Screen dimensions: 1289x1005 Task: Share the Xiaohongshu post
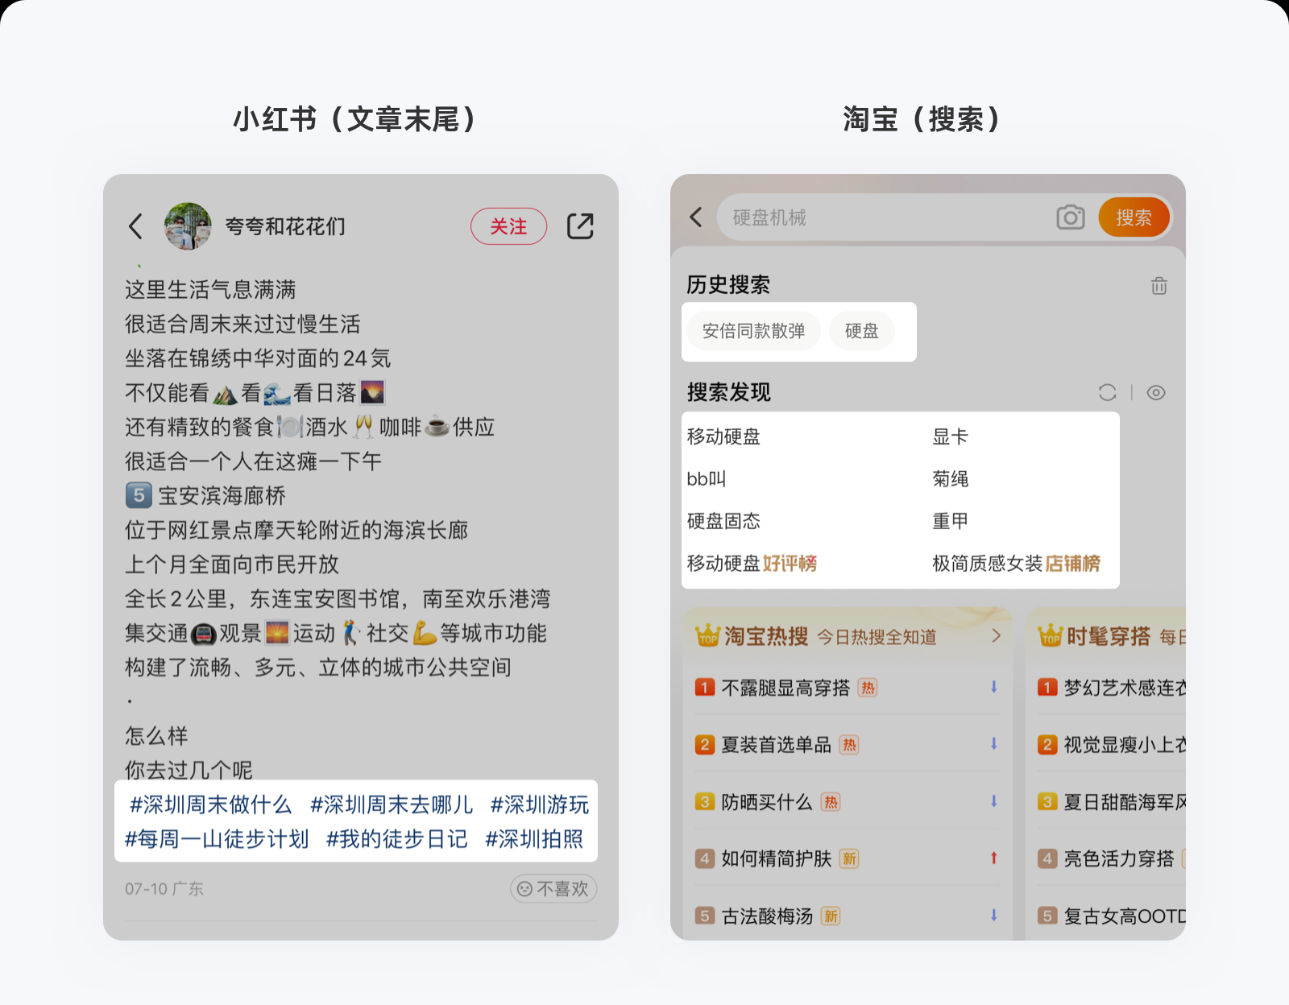point(580,226)
